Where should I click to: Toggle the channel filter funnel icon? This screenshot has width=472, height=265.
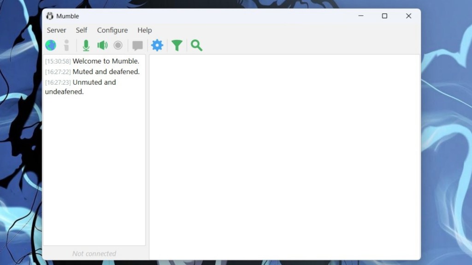click(177, 45)
